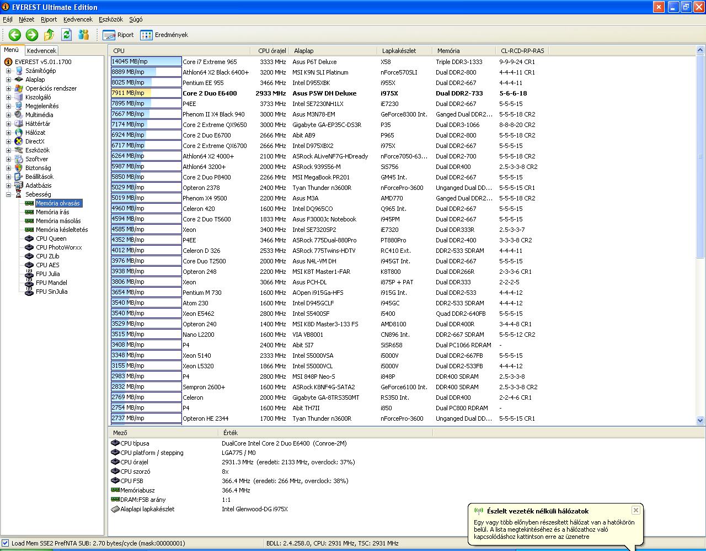Click the wireless network icon in balloon
This screenshot has width=706, height=551.
pyautogui.click(x=479, y=511)
